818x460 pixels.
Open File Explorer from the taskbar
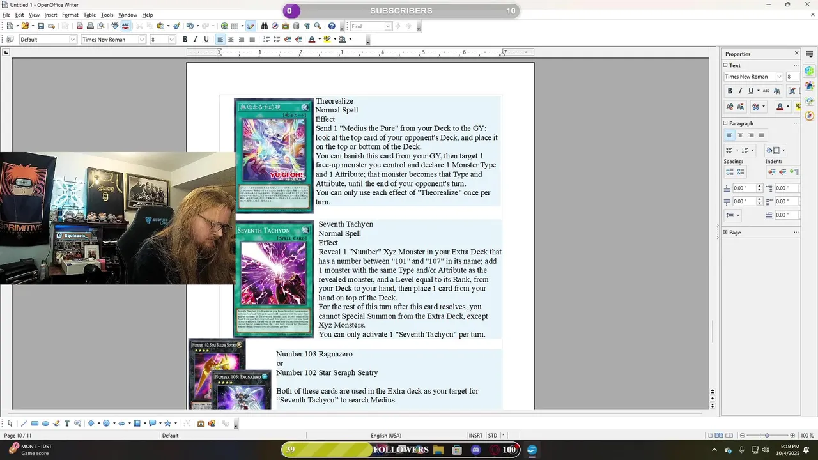click(x=438, y=450)
